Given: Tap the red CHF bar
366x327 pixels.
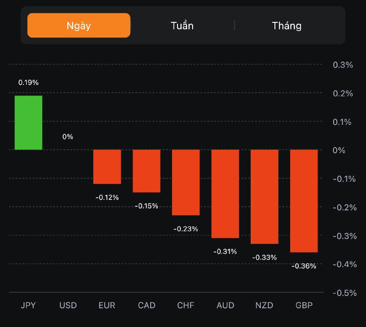Looking at the screenshot, I should click(x=186, y=182).
